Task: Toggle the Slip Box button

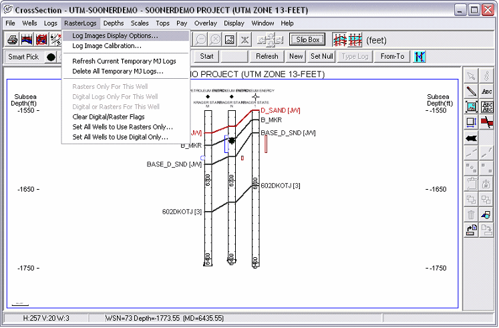Action: pyautogui.click(x=307, y=40)
